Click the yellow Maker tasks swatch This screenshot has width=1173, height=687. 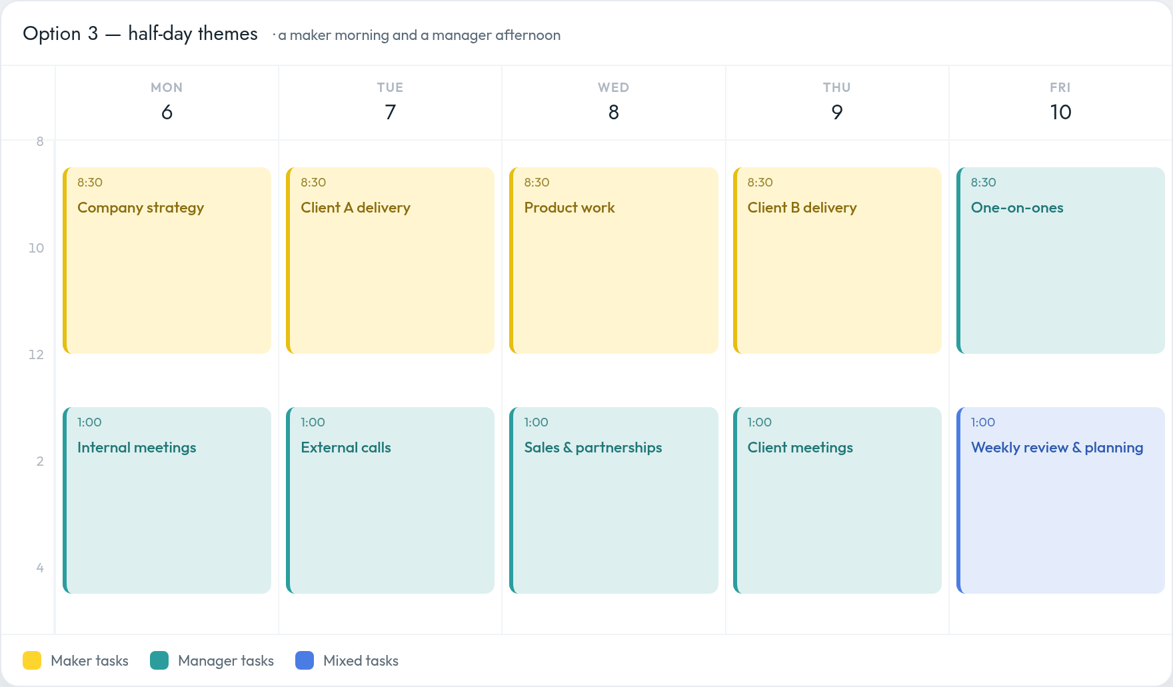tap(32, 660)
